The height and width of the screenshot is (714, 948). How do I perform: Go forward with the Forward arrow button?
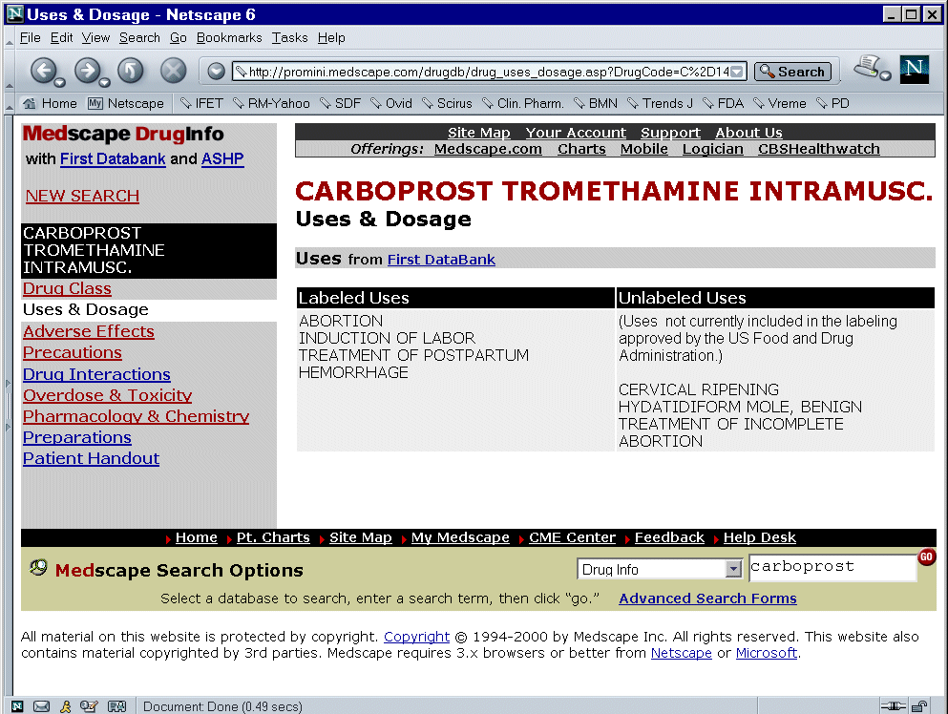coord(87,71)
